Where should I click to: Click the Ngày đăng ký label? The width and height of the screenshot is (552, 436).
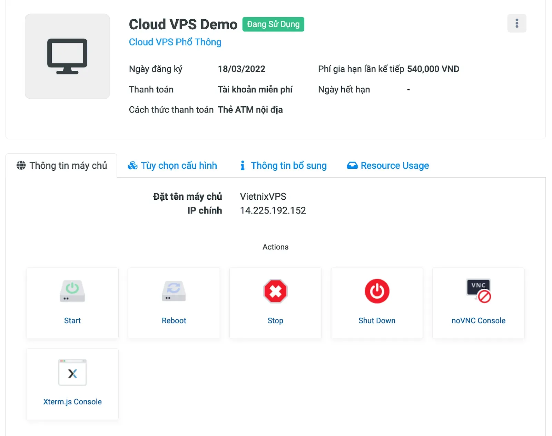pos(156,69)
